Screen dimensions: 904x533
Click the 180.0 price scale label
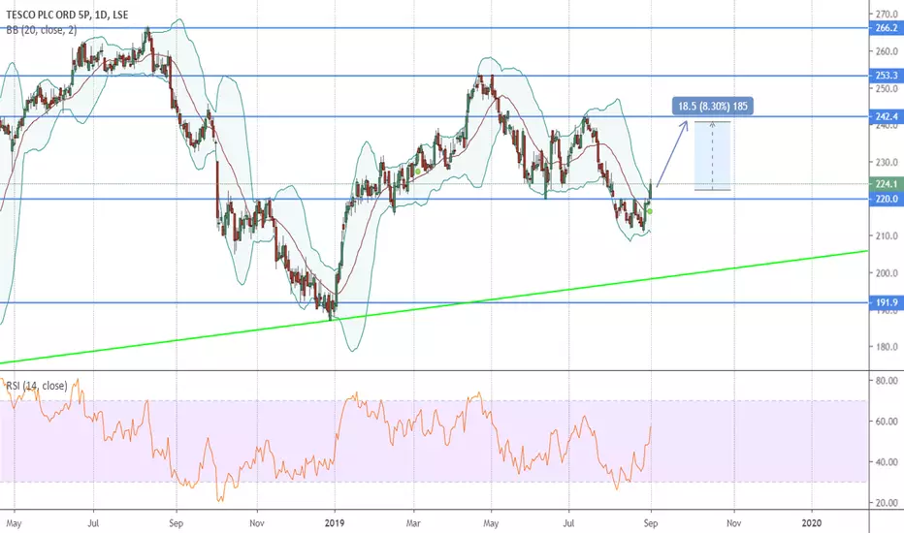click(887, 346)
